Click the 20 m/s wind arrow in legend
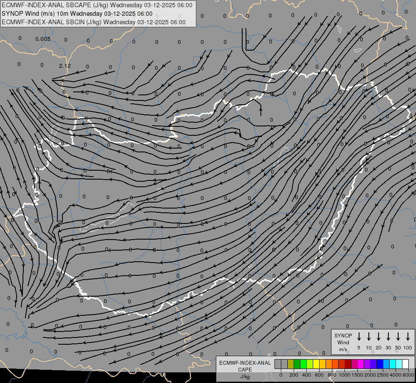The width and height of the screenshot is (416, 383). [378, 337]
